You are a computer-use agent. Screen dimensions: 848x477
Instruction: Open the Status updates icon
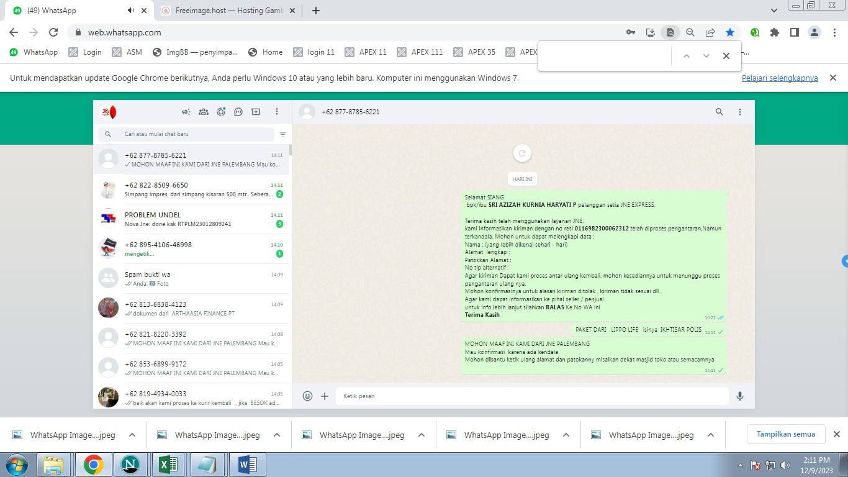click(221, 112)
